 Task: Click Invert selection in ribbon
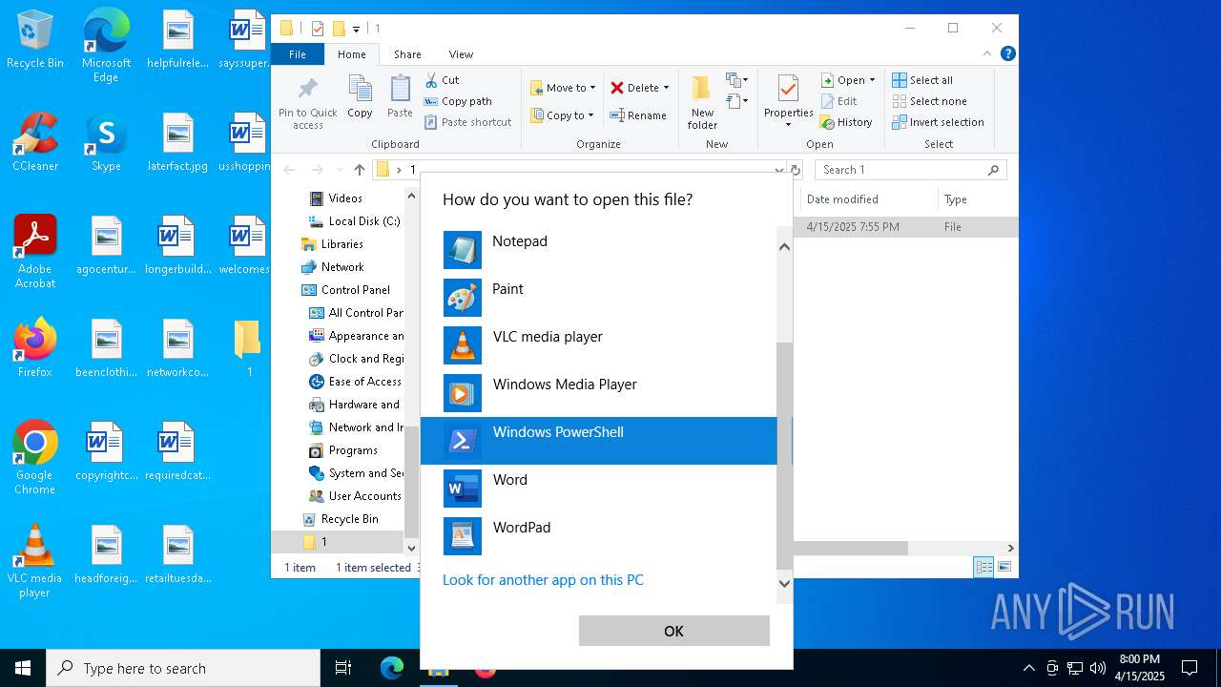[x=938, y=122]
